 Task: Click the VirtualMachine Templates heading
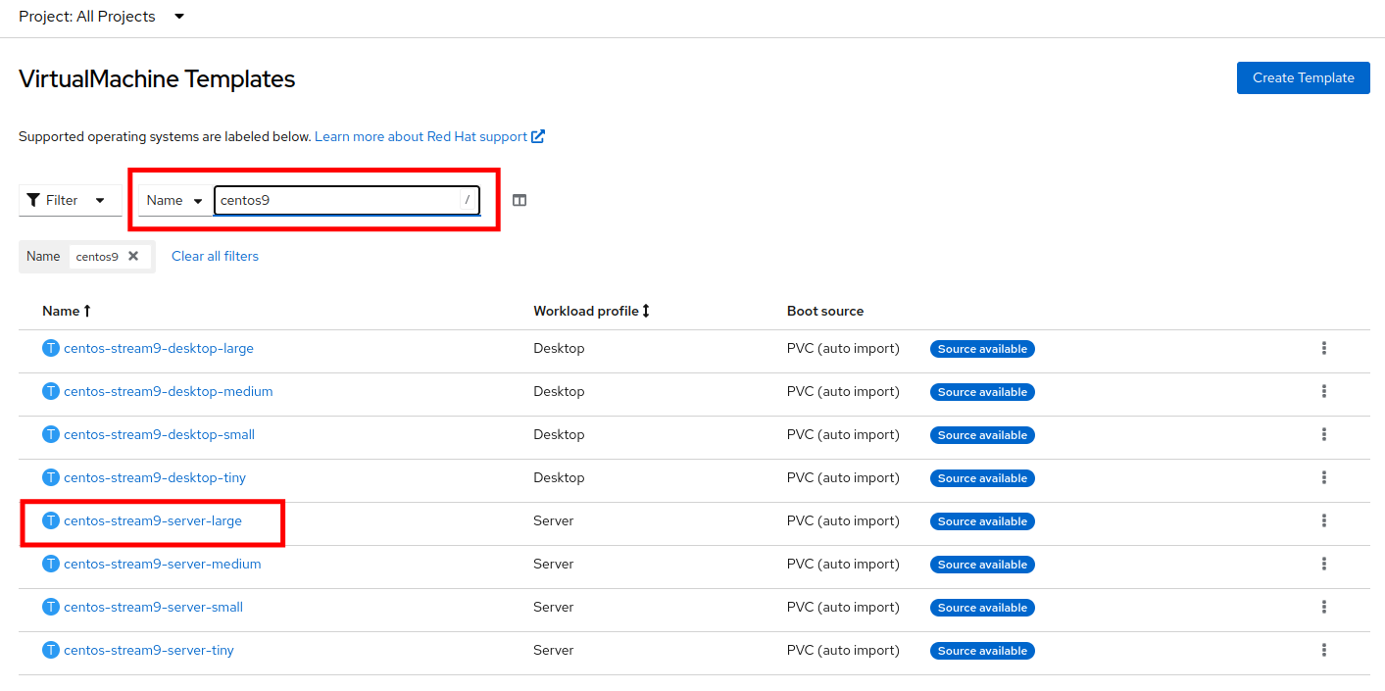coord(157,79)
